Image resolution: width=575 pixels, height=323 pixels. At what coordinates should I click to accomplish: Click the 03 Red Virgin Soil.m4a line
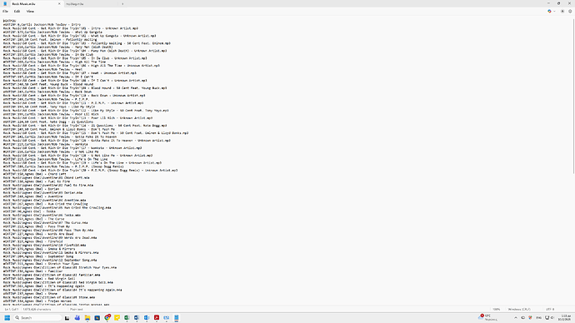(x=58, y=282)
